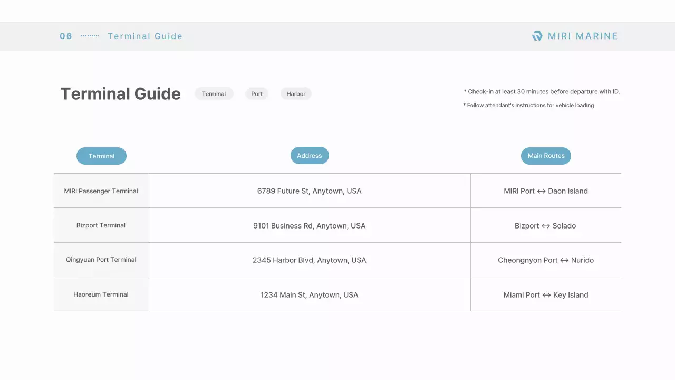Image resolution: width=675 pixels, height=380 pixels.
Task: Select the wave emblem beside MIRI MARINE
Action: pyautogui.click(x=537, y=36)
